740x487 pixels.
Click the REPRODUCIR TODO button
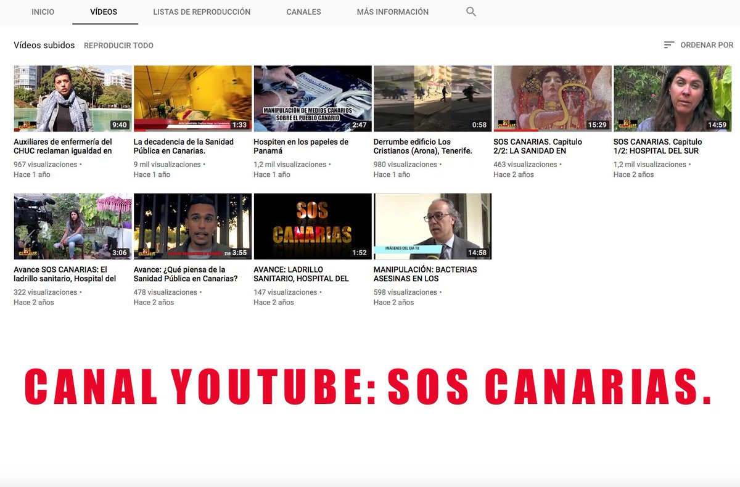coord(119,46)
